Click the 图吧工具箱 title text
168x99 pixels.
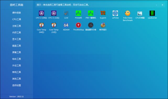coord(17,5)
